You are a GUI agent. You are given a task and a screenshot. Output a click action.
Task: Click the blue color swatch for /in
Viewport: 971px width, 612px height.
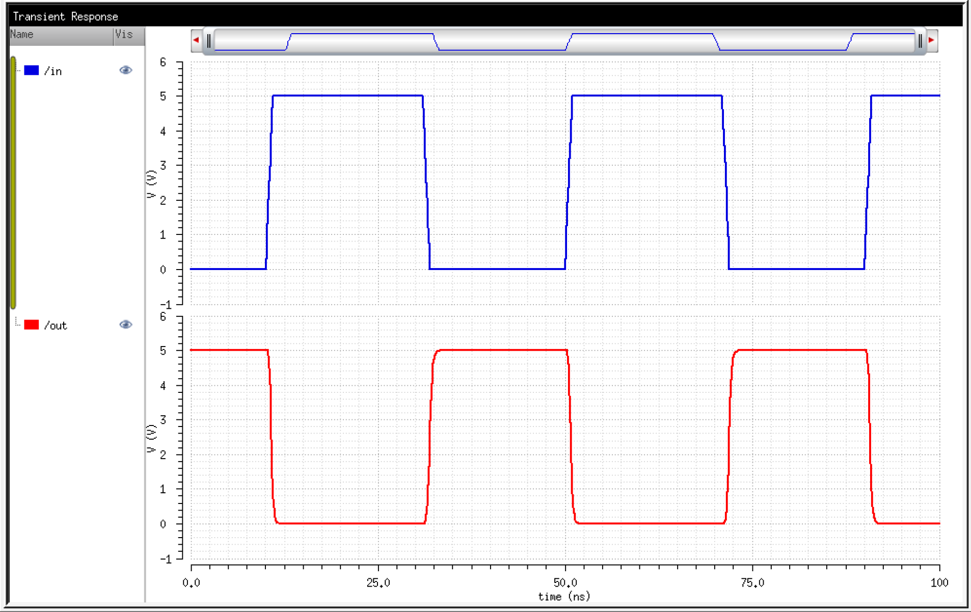[x=32, y=70]
